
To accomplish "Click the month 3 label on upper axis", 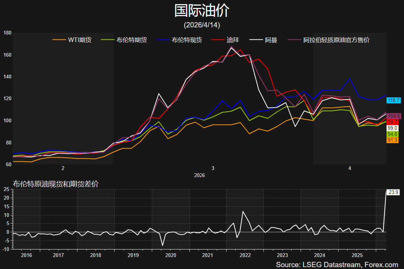I will 213,168.
